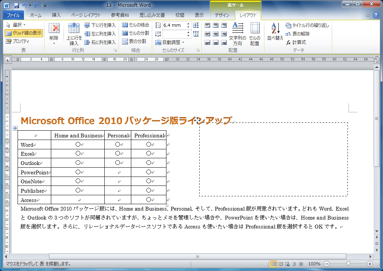Screen dimensions: 383x271
Task: Click Merge Cells (セルの結合)
Action: (135, 25)
